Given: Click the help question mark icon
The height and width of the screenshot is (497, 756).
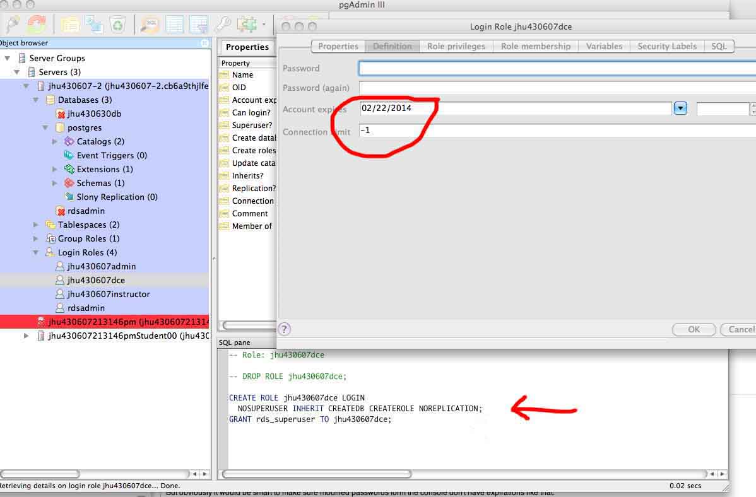Looking at the screenshot, I should [285, 329].
